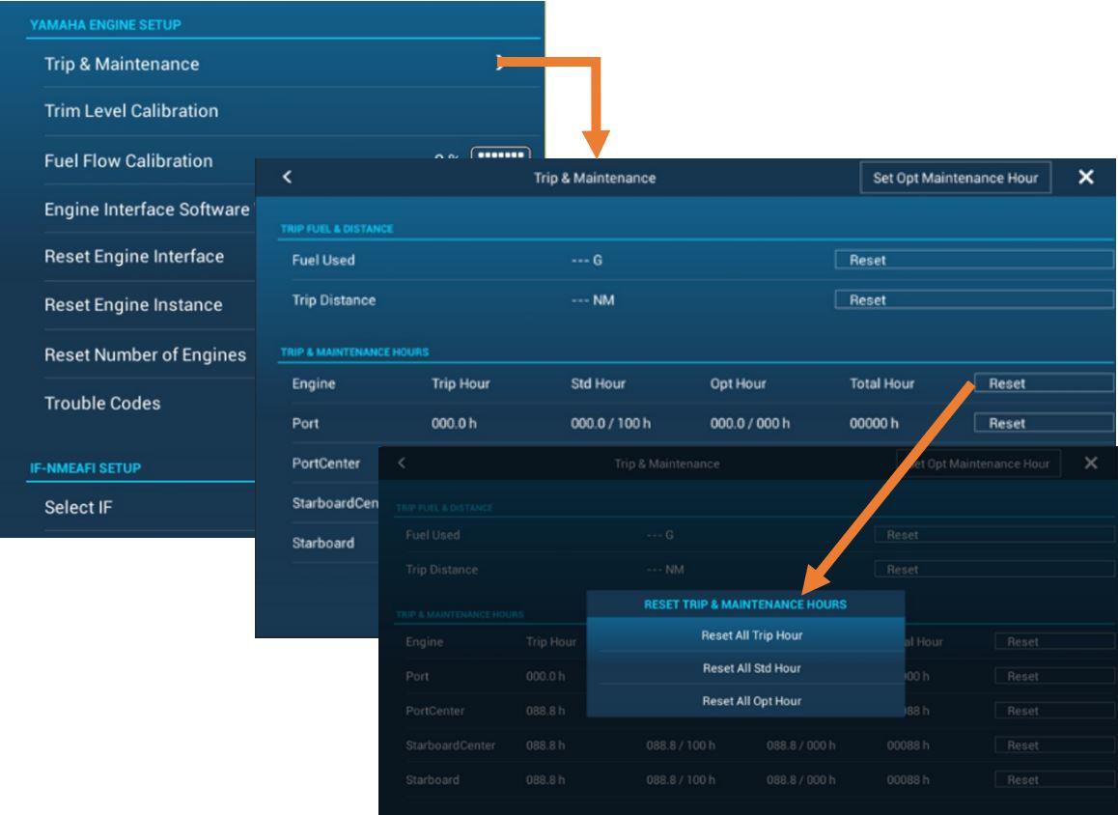1118x815 pixels.
Task: Choose Reset All Trip Hour
Action: tap(751, 635)
